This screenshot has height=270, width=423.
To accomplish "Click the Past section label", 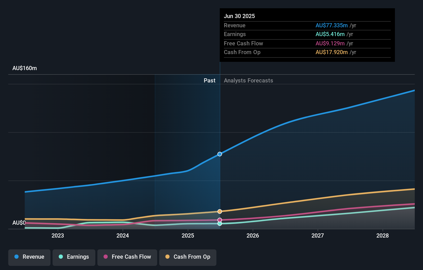I will pos(209,80).
